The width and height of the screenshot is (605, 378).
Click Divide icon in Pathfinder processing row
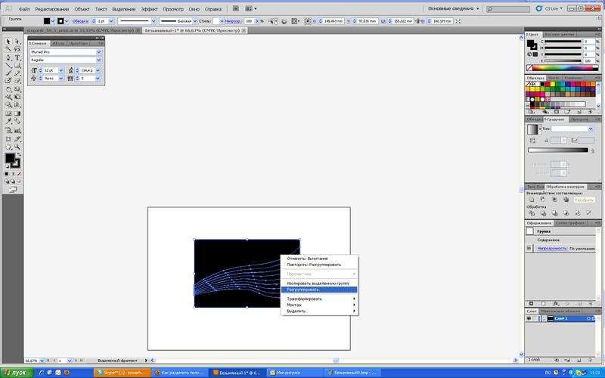coord(532,213)
